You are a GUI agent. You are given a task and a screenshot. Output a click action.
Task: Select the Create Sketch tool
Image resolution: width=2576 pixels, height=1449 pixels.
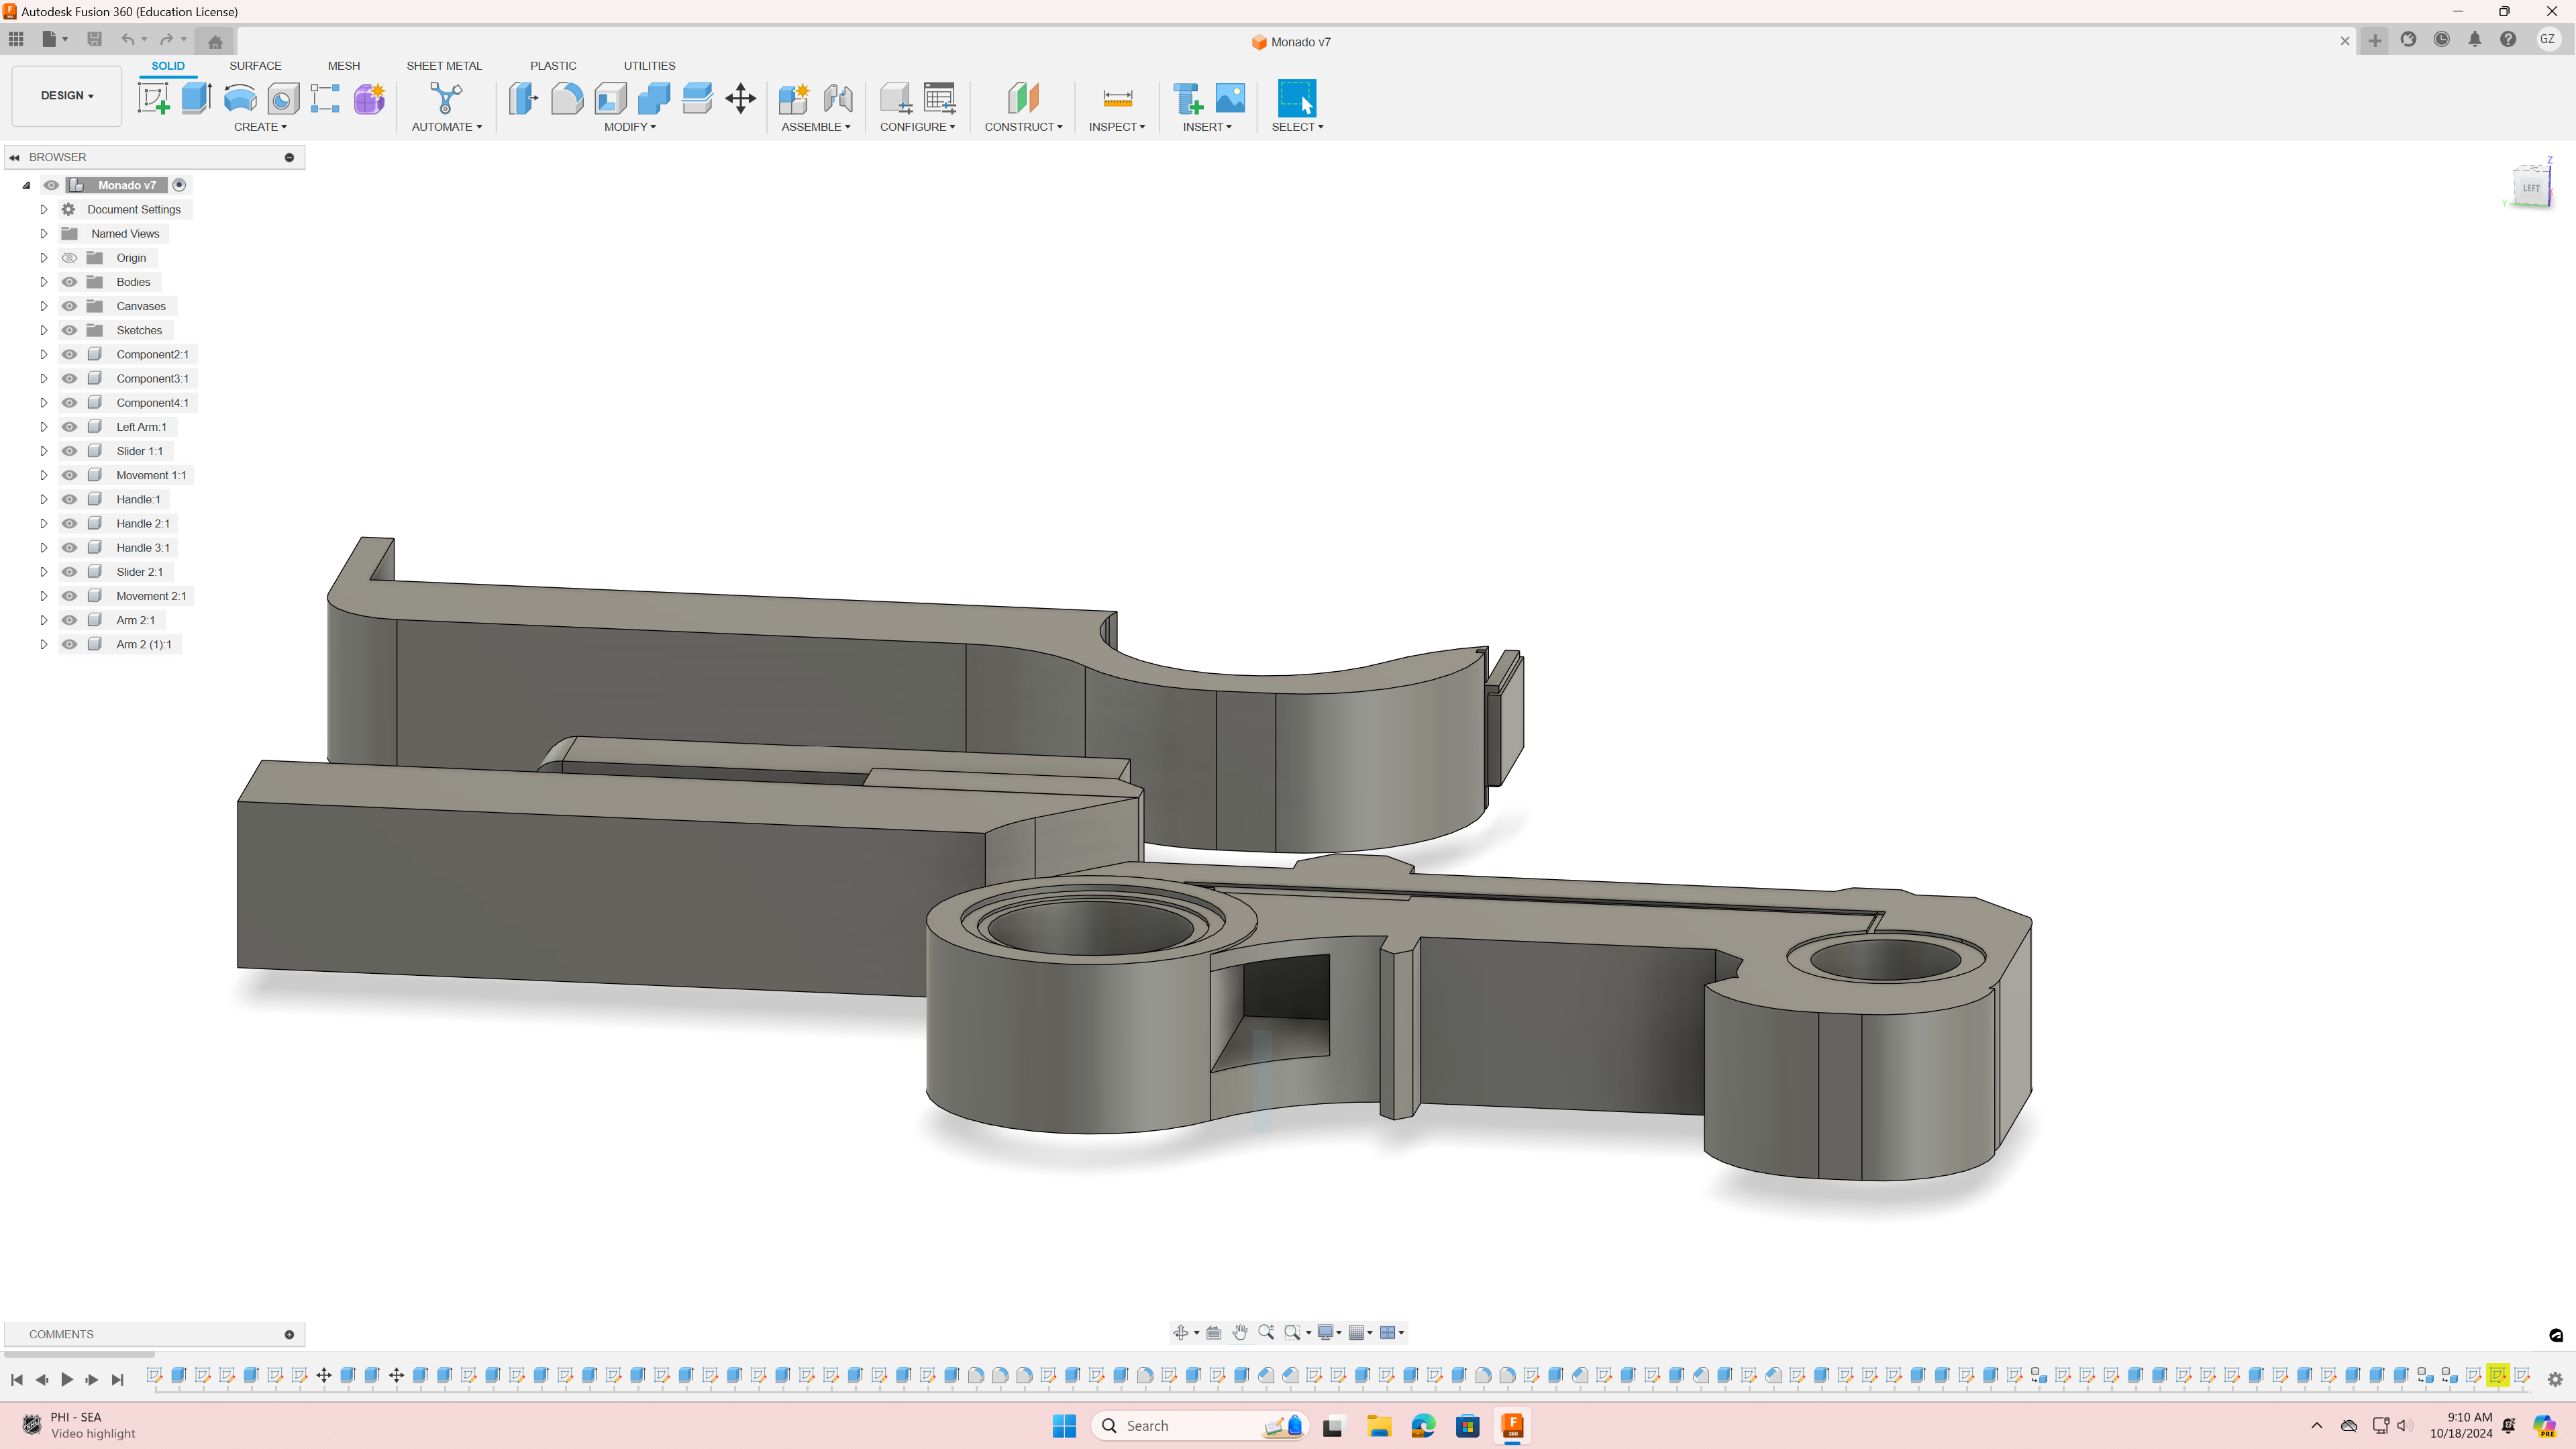tap(153, 98)
